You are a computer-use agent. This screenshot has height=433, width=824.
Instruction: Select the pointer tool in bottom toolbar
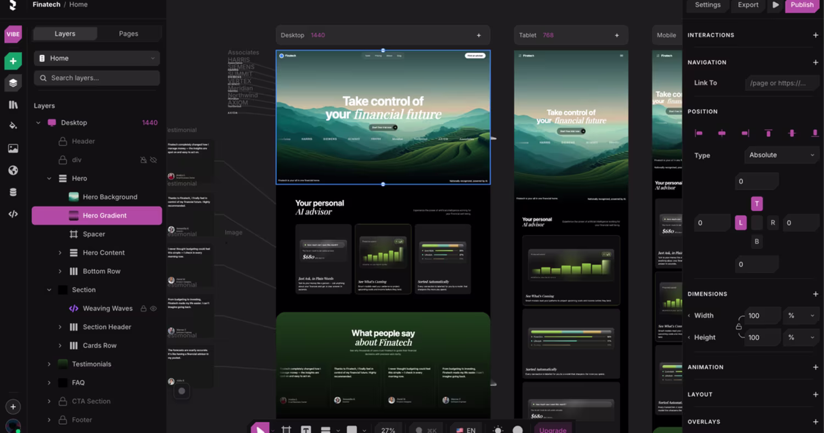pos(260,429)
